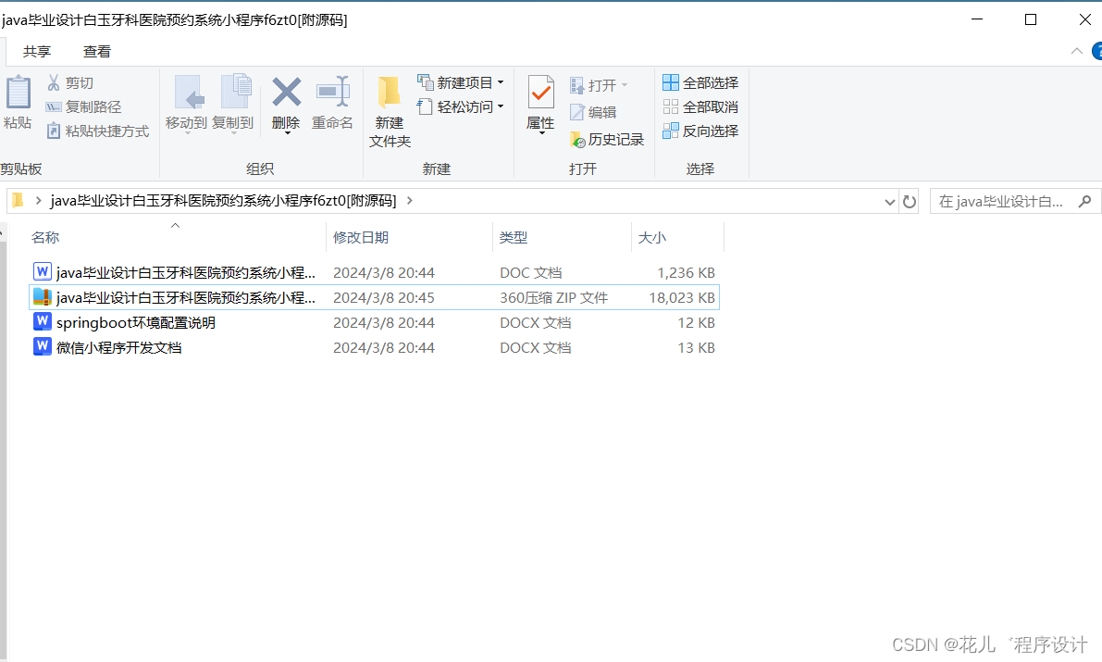
Task: Expand chevron after folder path name
Action: 410,201
